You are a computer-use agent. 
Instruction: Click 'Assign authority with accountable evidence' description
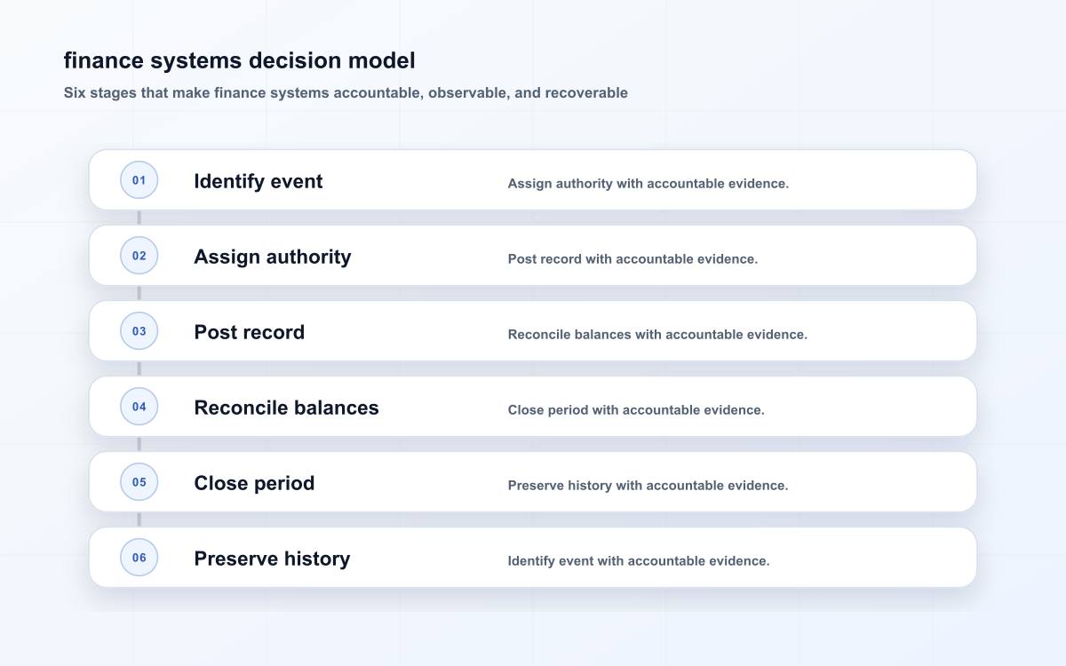click(648, 184)
